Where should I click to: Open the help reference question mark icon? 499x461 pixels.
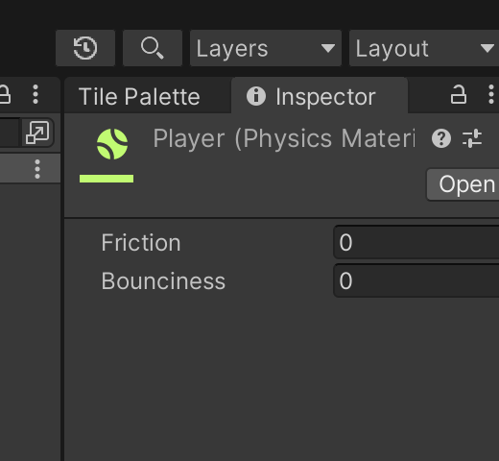(441, 138)
